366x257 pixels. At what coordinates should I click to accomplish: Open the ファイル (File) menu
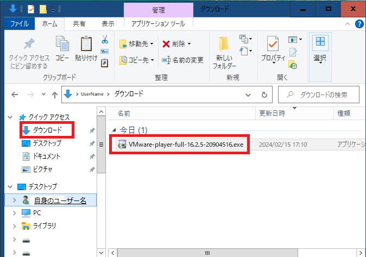(20, 24)
